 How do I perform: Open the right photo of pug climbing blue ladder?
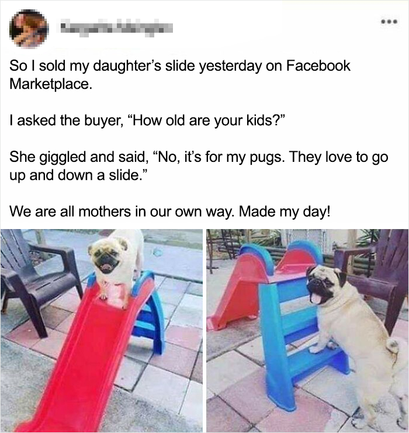(307, 331)
